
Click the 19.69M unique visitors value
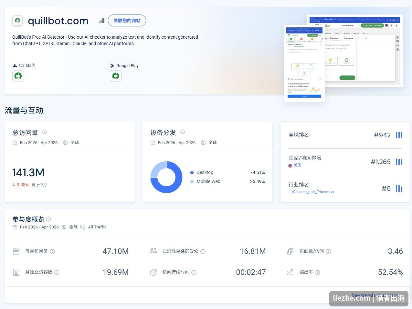116,272
